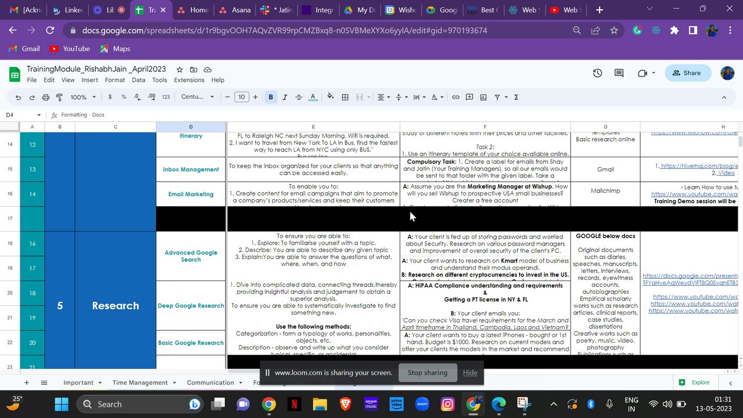The height and width of the screenshot is (418, 743).
Task: Open the functions sigma menu
Action: [516, 97]
